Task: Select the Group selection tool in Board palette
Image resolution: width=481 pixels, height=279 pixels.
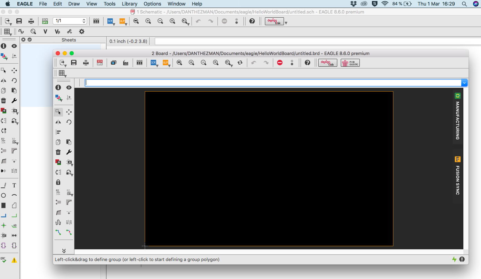Action: tap(58, 112)
